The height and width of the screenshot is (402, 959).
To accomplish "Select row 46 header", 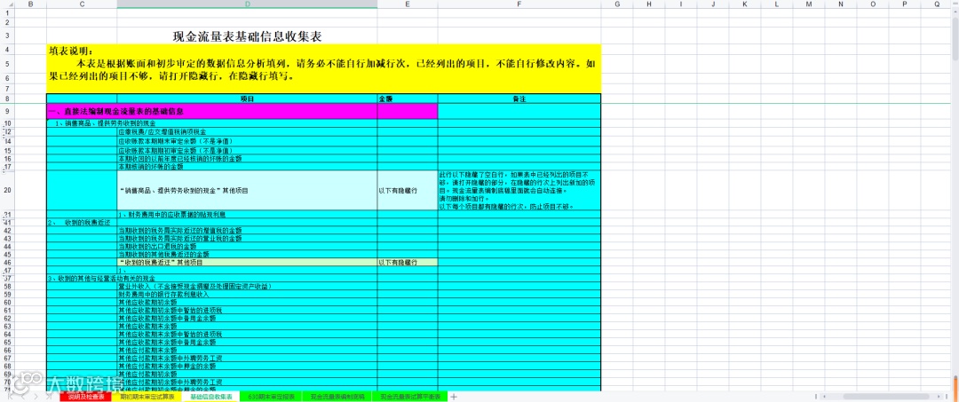I will [7, 262].
